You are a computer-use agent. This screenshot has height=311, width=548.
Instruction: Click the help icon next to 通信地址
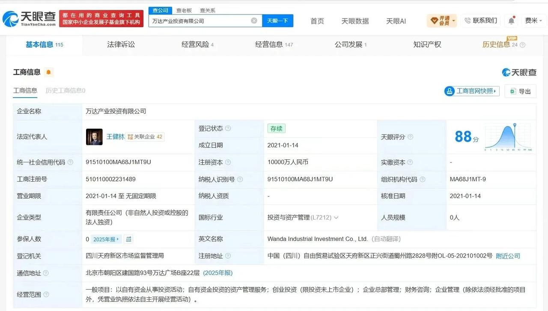tap(46, 273)
